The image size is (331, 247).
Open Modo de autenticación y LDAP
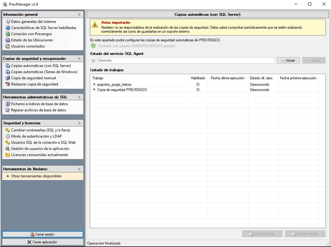[x=36, y=136]
